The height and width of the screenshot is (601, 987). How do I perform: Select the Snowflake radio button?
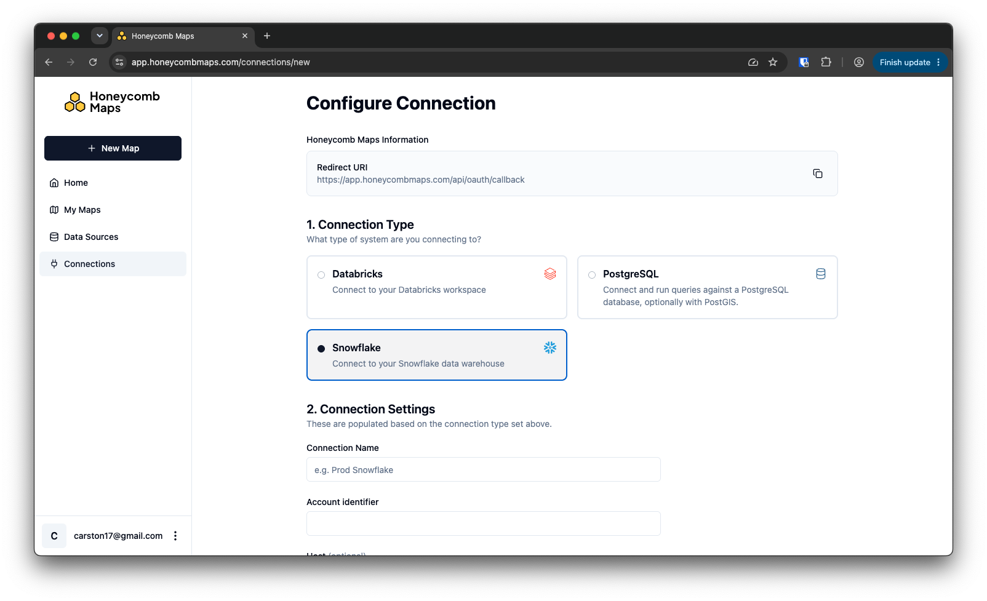click(321, 349)
